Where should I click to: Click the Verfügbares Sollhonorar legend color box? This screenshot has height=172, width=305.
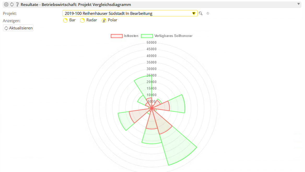click(x=147, y=36)
